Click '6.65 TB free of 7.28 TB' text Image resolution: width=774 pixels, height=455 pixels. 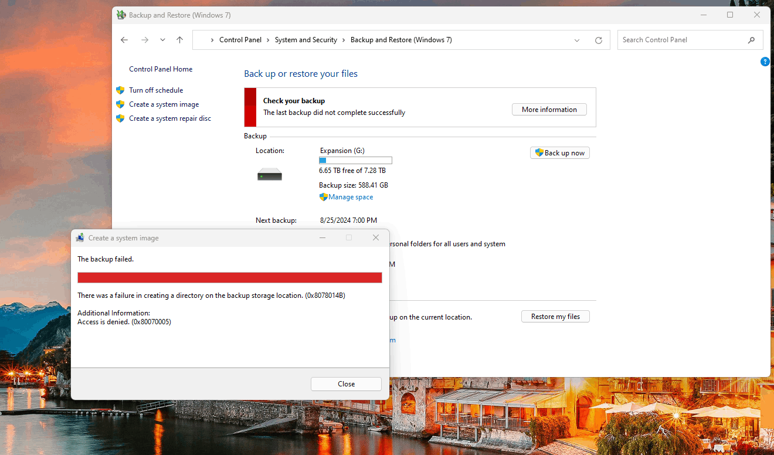[x=352, y=171]
